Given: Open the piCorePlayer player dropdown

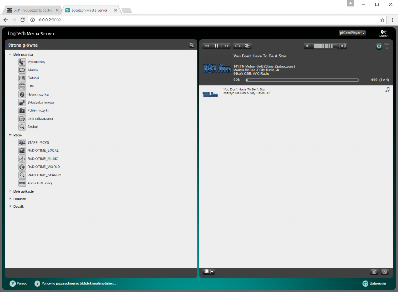Looking at the screenshot, I should (x=352, y=33).
